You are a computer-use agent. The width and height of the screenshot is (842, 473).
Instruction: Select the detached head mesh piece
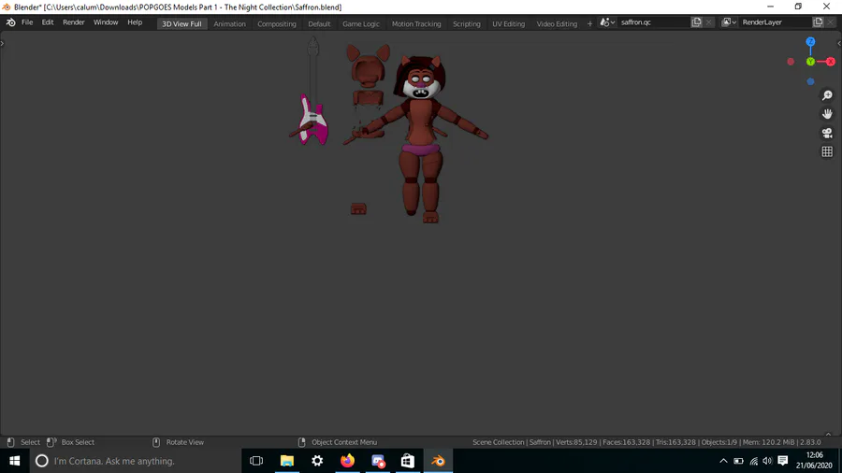[x=368, y=66]
